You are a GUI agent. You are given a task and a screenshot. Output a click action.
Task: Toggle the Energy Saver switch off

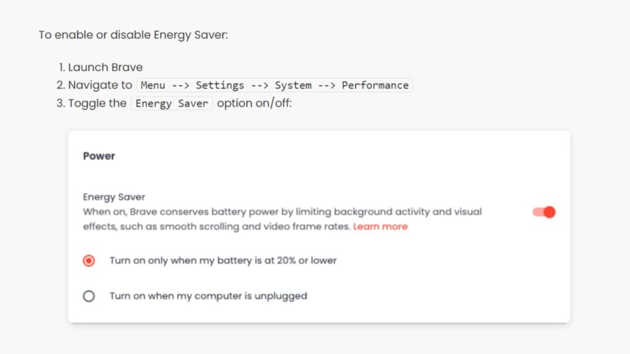point(543,211)
